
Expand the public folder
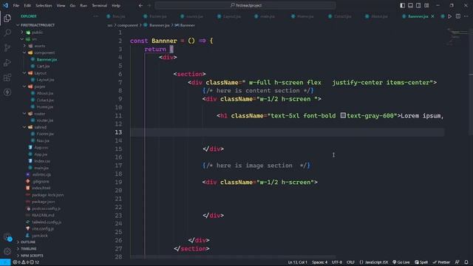[22, 33]
